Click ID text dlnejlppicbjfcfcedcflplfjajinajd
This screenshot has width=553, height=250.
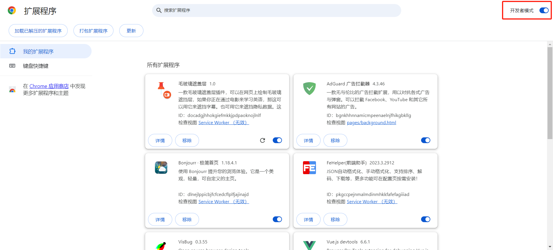218,194
